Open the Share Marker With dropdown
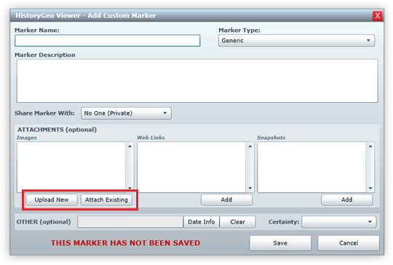Image resolution: width=393 pixels, height=265 pixels. [126, 113]
